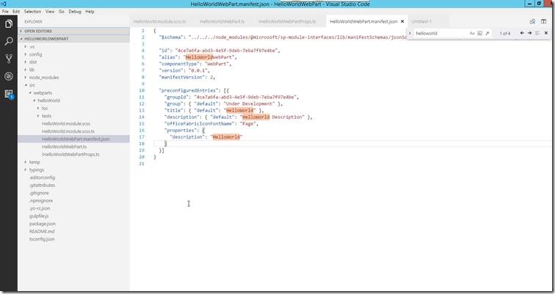Expand replace mode arrow in find widget
Image resolution: width=555 pixels, height=294 pixels.
410,33
